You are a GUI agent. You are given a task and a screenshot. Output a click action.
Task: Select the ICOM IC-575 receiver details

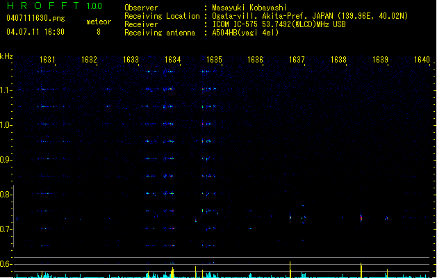[x=279, y=24]
